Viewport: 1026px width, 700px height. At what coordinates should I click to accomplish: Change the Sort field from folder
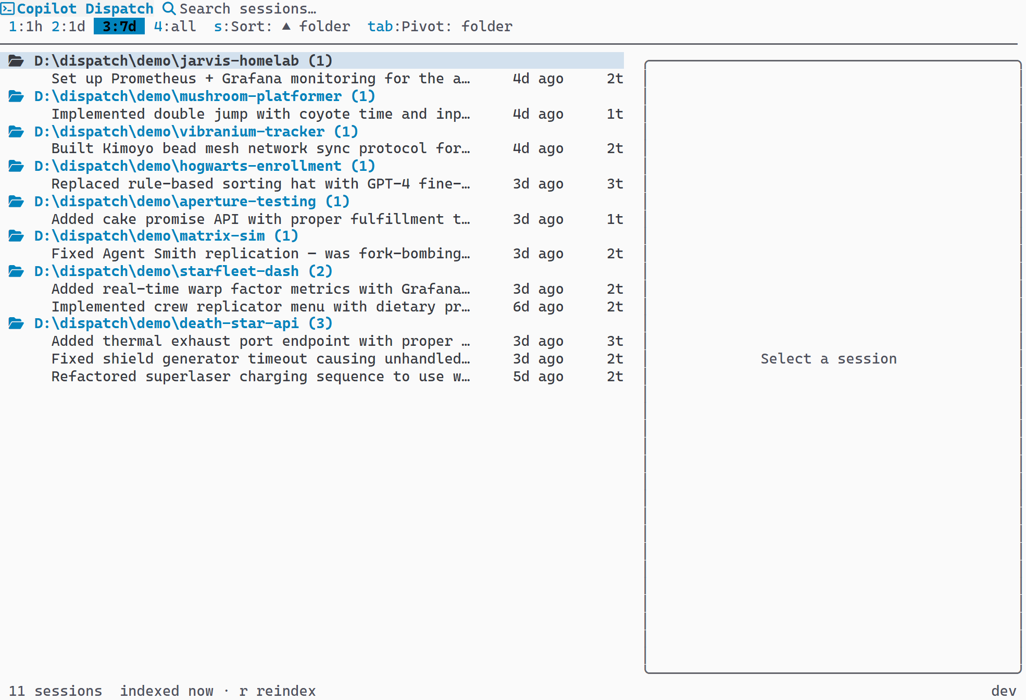click(x=324, y=26)
